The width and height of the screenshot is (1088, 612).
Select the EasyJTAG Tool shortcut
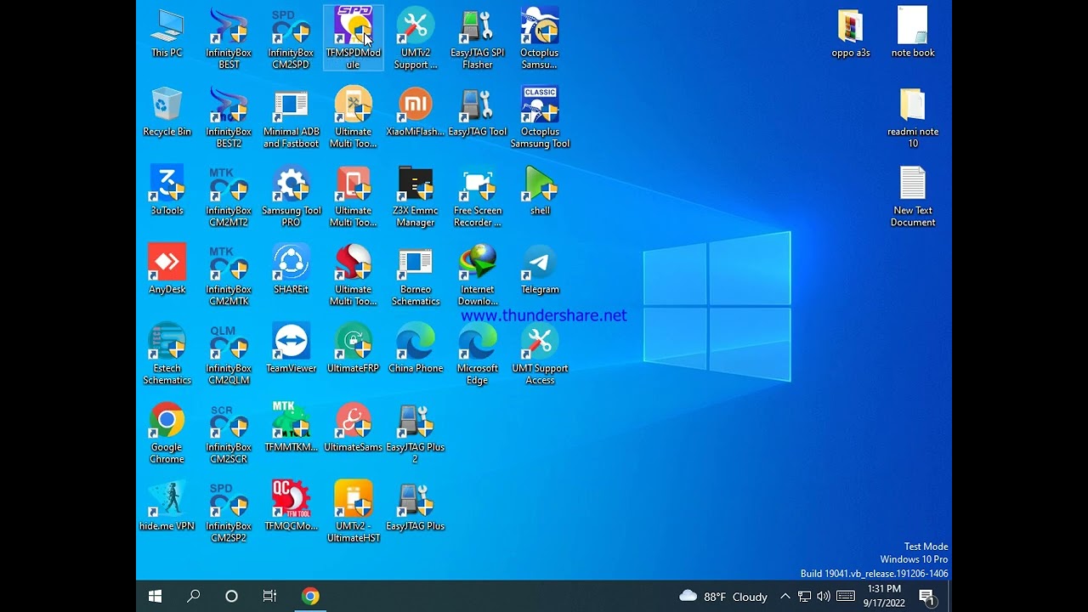coord(478,112)
